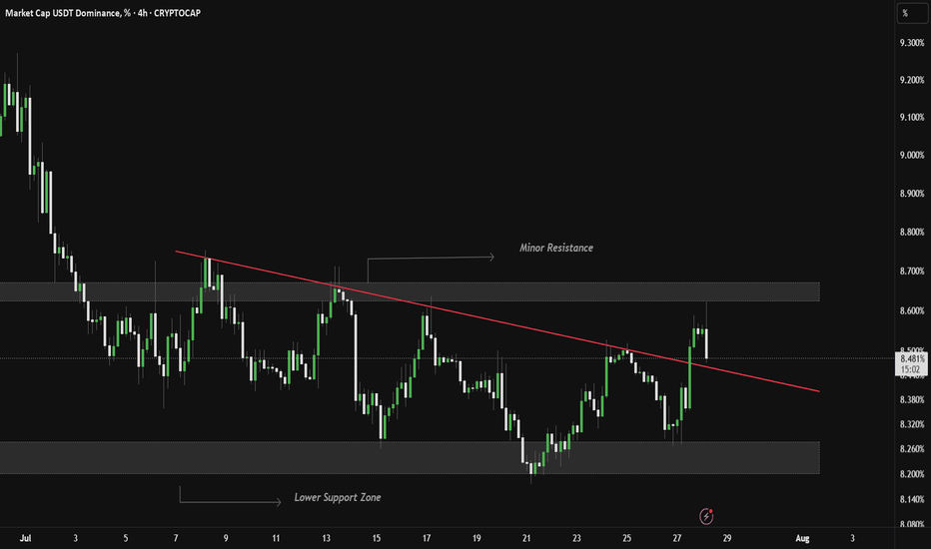Click the 8.260% price axis label

[911, 449]
